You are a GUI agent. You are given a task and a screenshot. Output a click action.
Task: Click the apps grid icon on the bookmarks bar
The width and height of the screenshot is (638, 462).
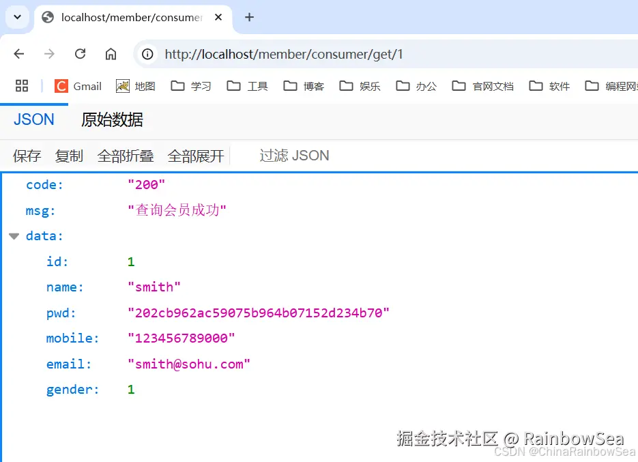pos(22,86)
